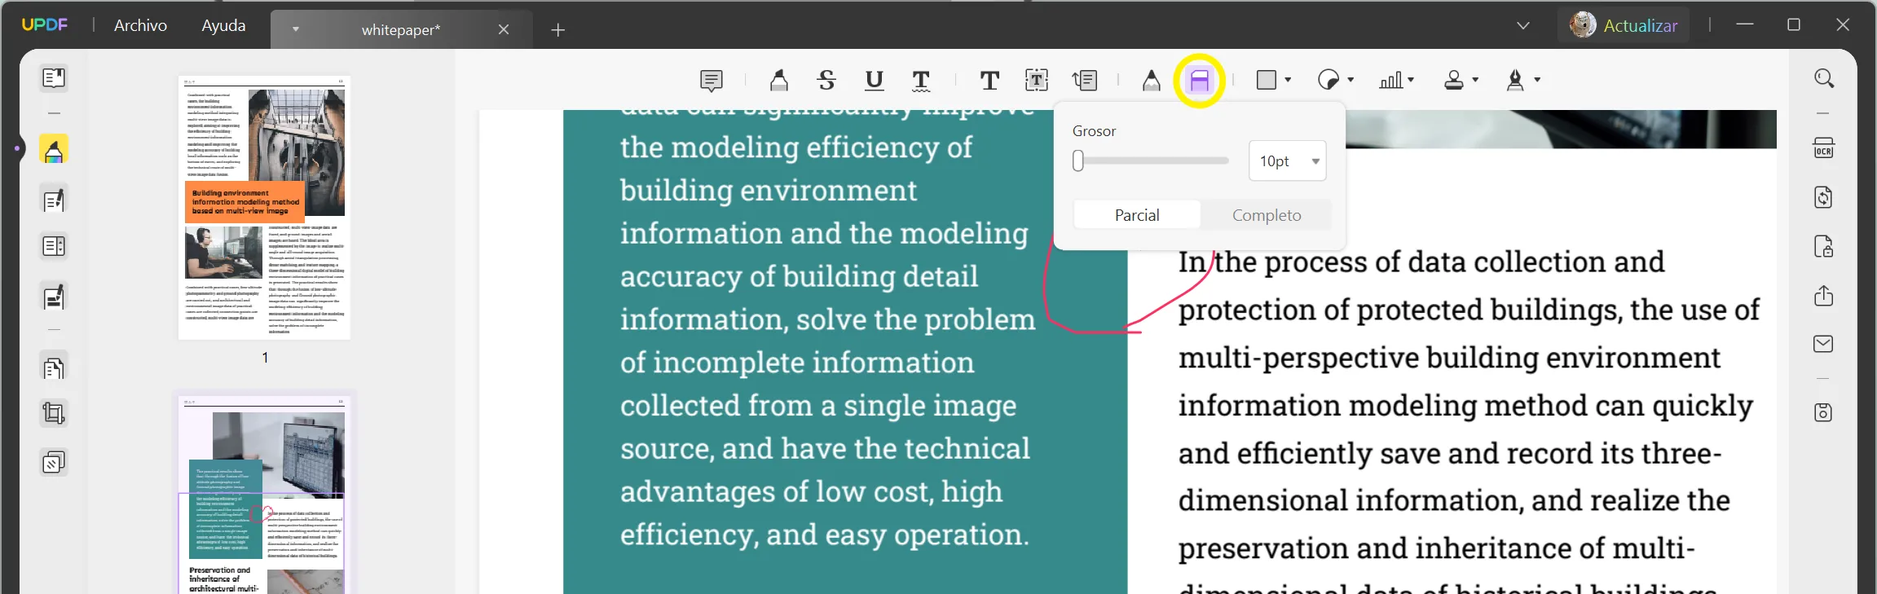
Task: Expand the signature dropdown arrow
Action: coord(1537,80)
